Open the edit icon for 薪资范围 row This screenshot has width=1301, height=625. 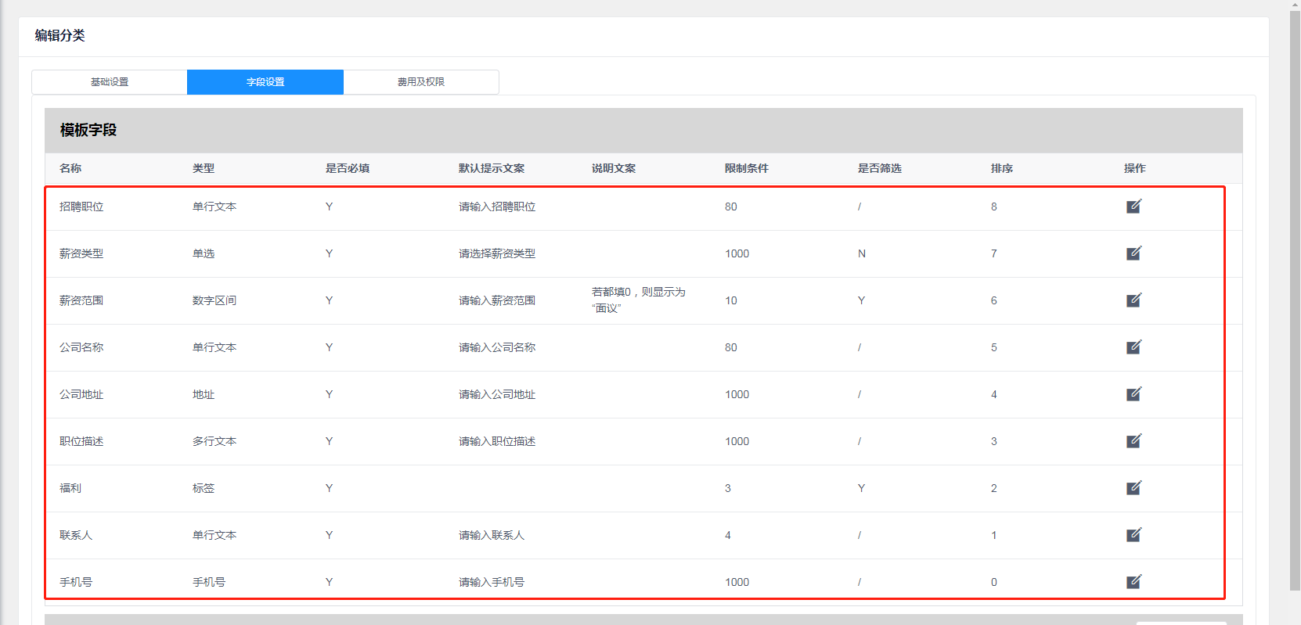[x=1133, y=300]
